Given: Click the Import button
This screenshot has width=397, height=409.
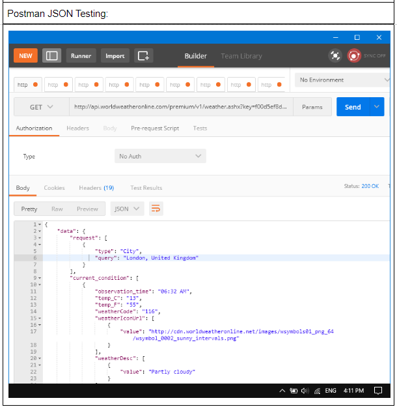Looking at the screenshot, I should [115, 55].
